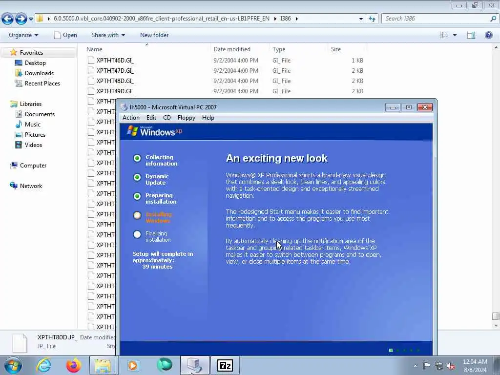This screenshot has width=500, height=375.
Task: Open 7-Zip from the taskbar
Action: 225,365
